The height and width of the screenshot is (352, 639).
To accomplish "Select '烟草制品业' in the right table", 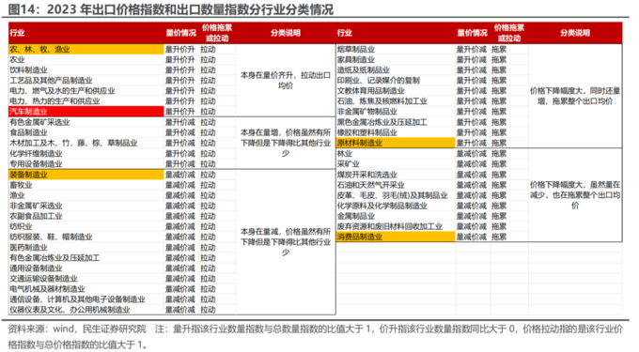I will point(356,49).
